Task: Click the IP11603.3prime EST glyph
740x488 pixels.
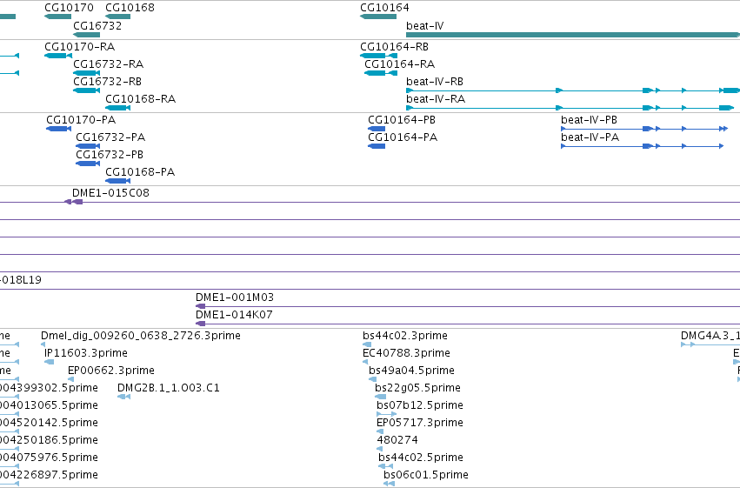Action: pos(49,362)
